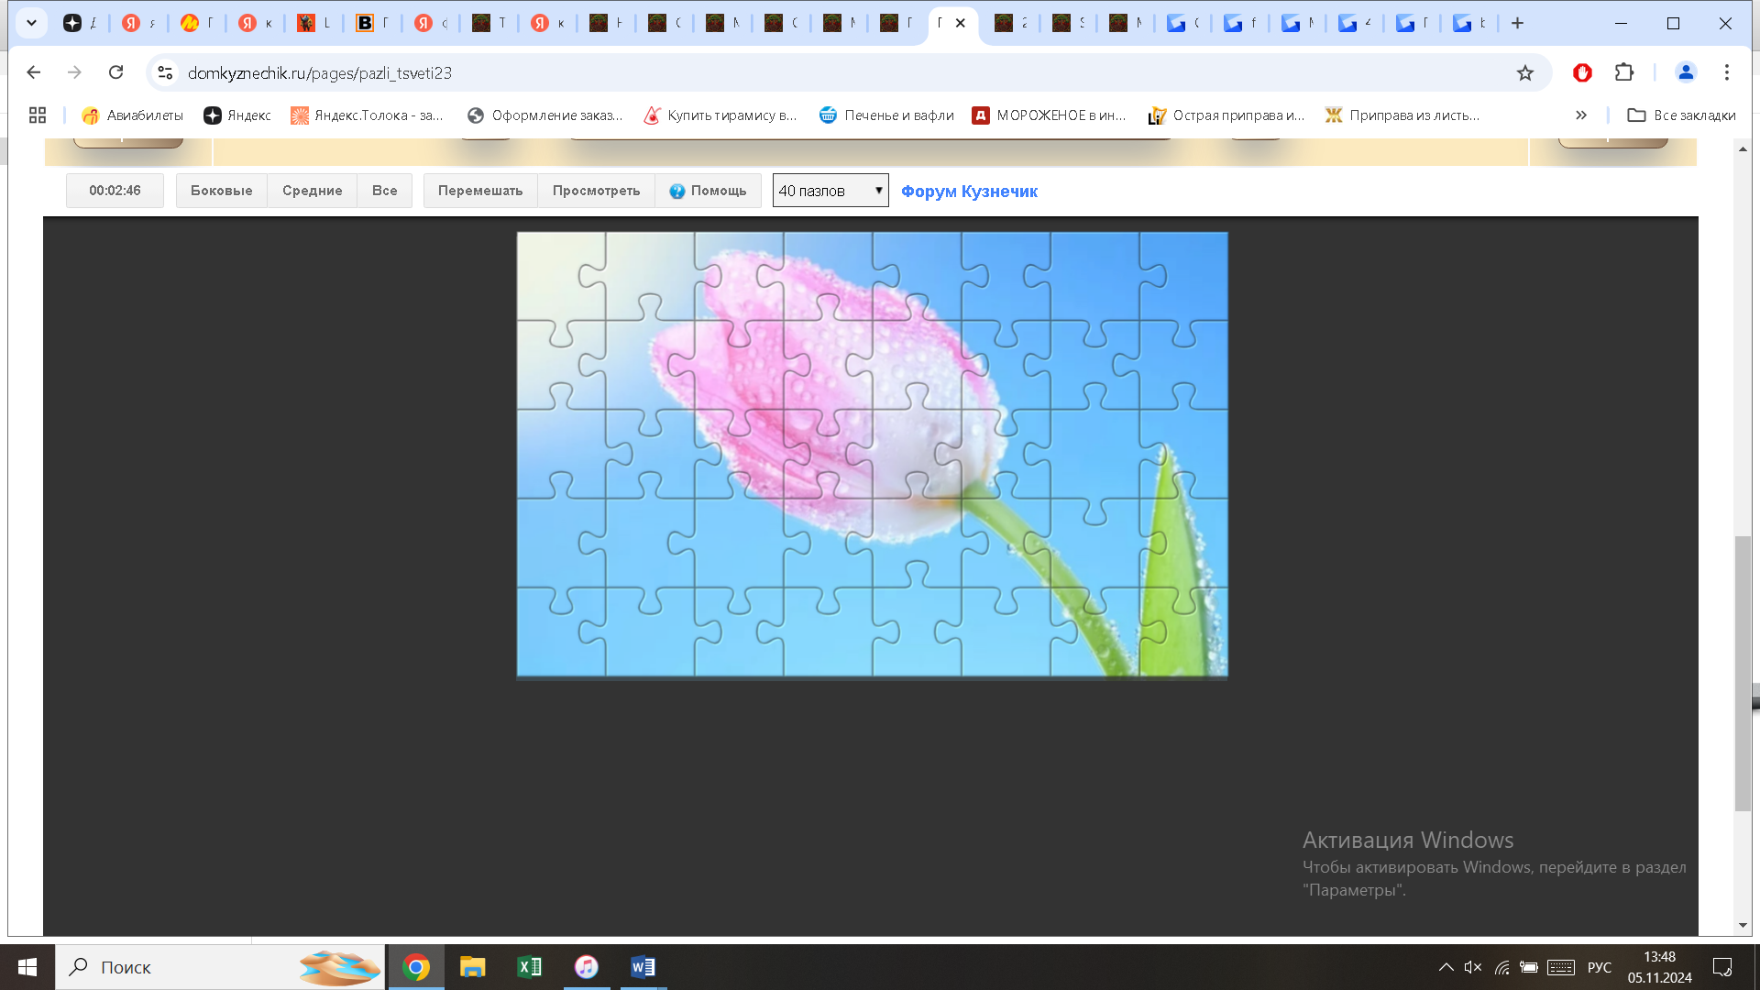1760x990 pixels.
Task: Open the Chrome profile avatar
Action: (x=1685, y=72)
